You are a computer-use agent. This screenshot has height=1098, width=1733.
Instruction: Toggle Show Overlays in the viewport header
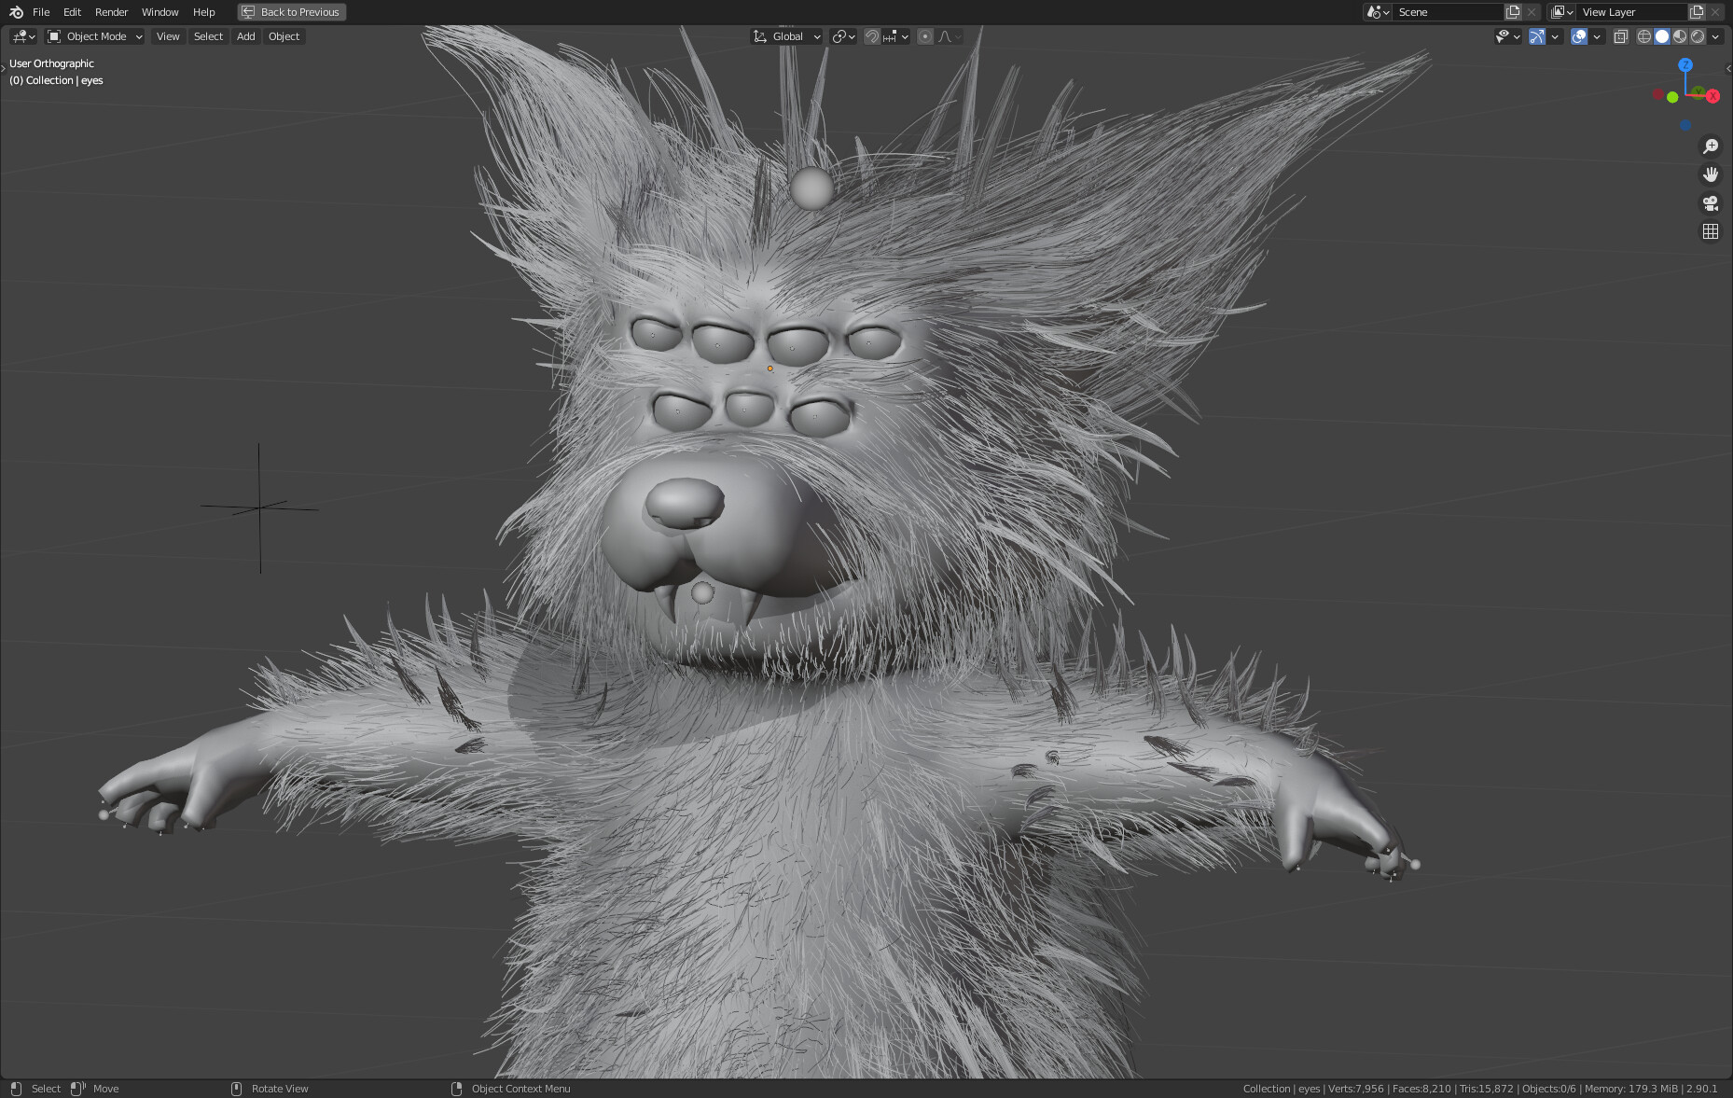point(1578,36)
